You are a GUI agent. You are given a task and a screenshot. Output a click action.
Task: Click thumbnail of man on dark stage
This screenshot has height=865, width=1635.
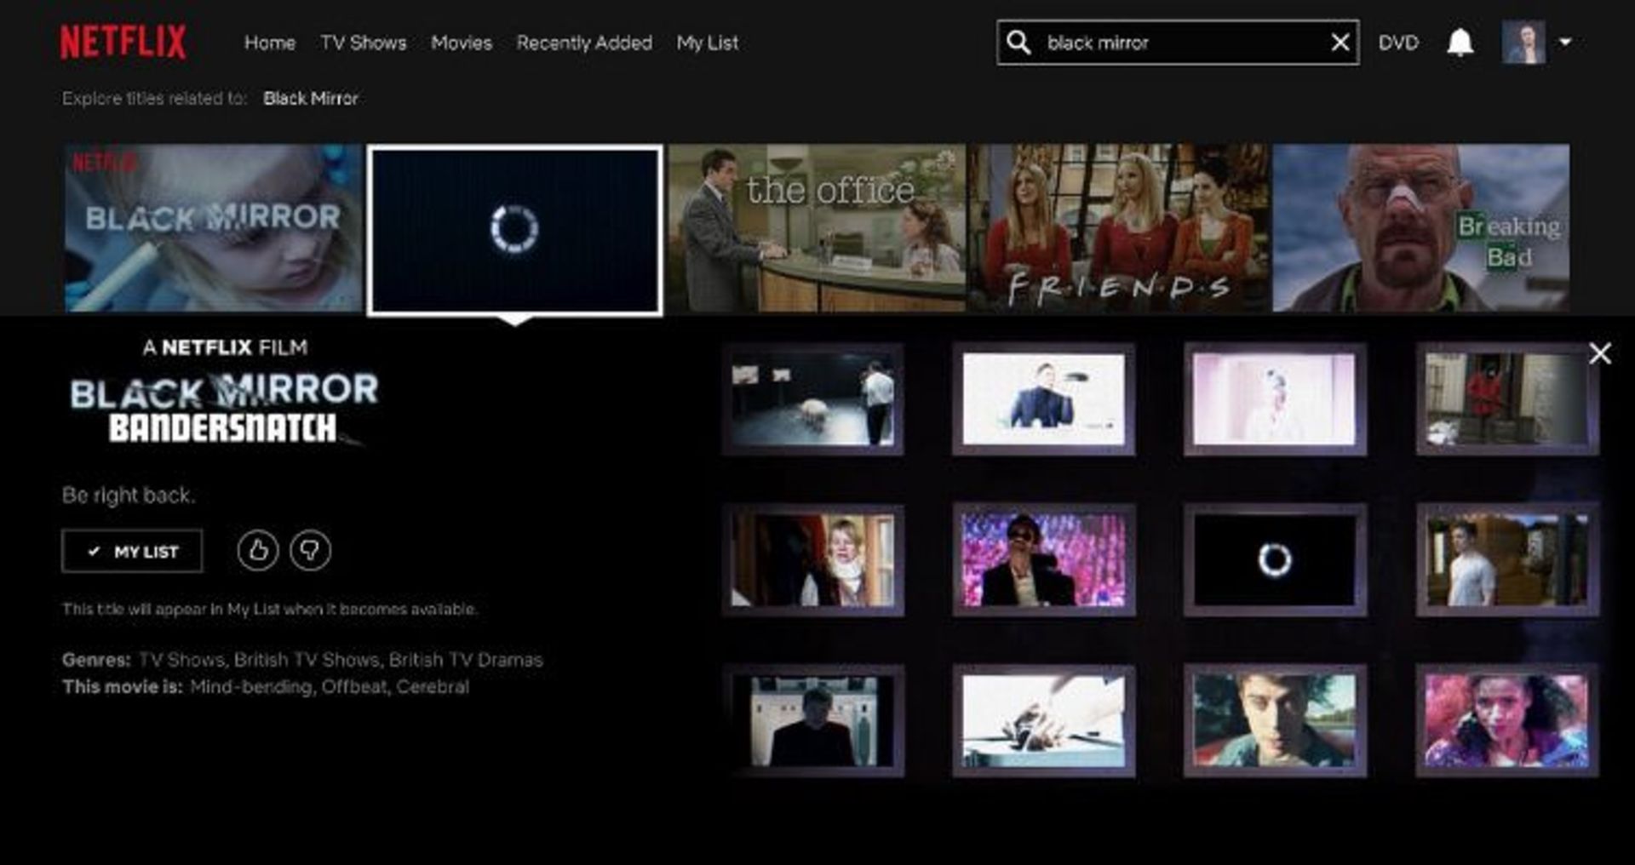click(x=813, y=399)
